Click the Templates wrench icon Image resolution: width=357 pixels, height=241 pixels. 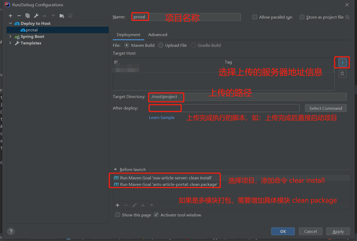[x=17, y=43]
